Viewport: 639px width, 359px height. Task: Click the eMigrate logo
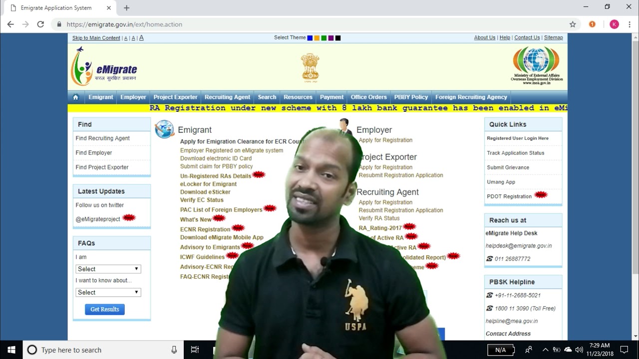point(104,66)
